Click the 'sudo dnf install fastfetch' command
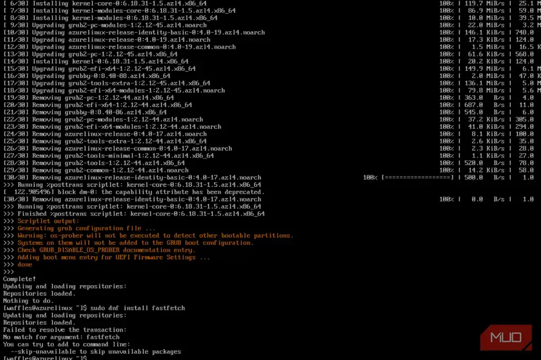This screenshot has width=541, height=360. (x=138, y=308)
